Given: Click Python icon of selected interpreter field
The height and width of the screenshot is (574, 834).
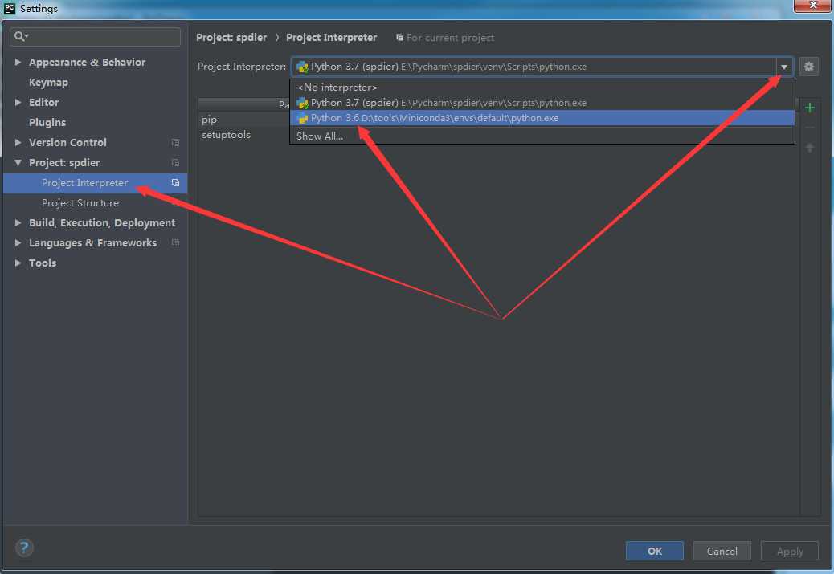Looking at the screenshot, I should pyautogui.click(x=303, y=67).
